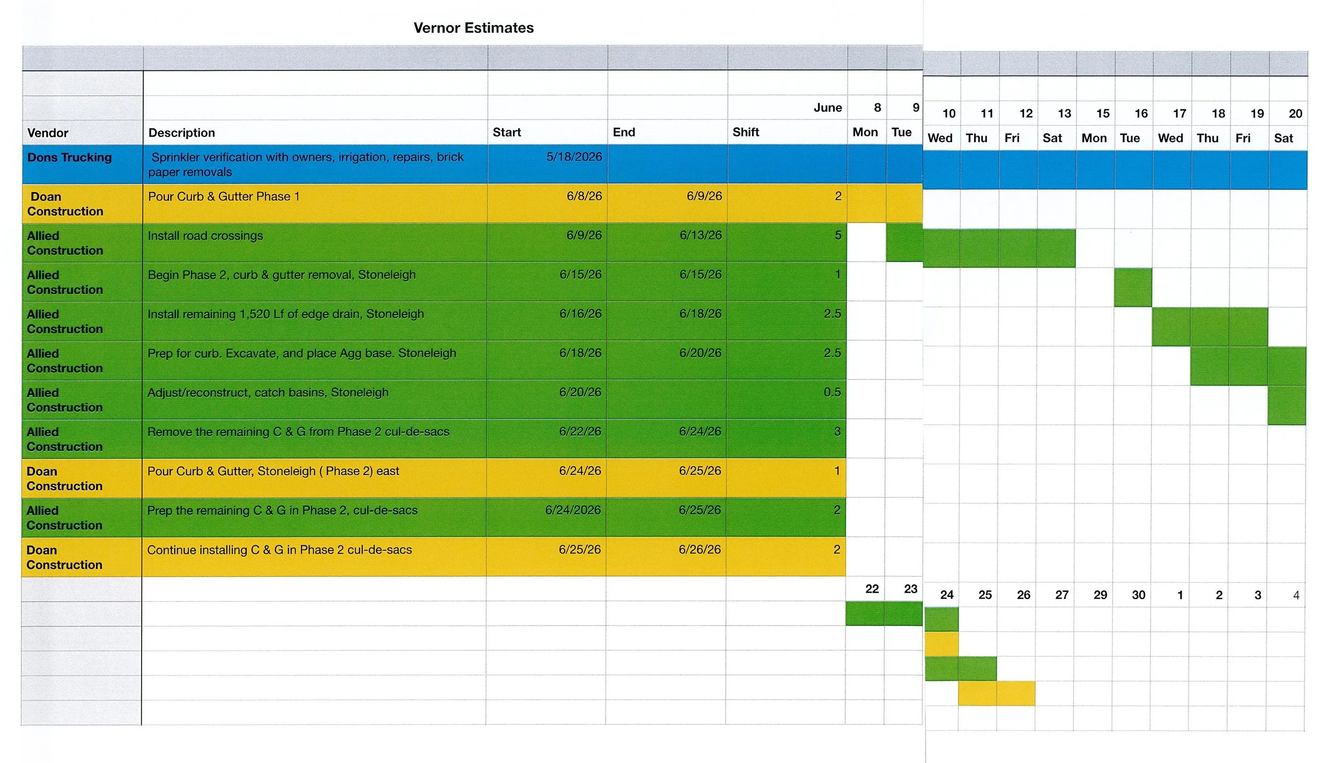The image size is (1341, 763).
Task: Click the 'Vernor Estimates' title
Action: pos(474,28)
